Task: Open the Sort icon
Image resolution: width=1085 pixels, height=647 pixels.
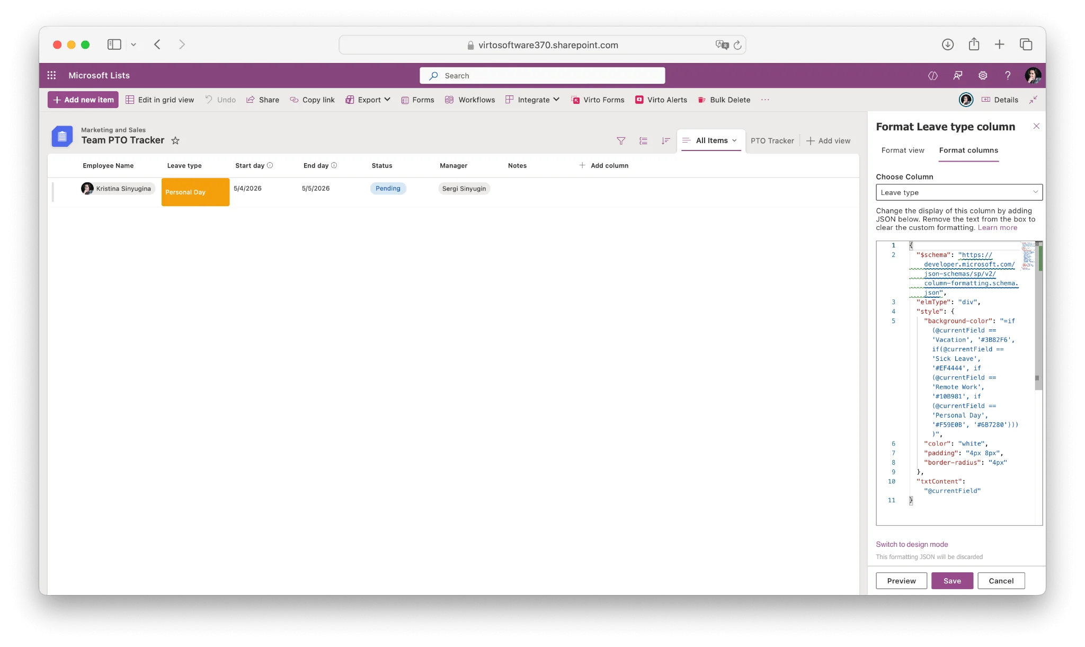Action: tap(665, 140)
